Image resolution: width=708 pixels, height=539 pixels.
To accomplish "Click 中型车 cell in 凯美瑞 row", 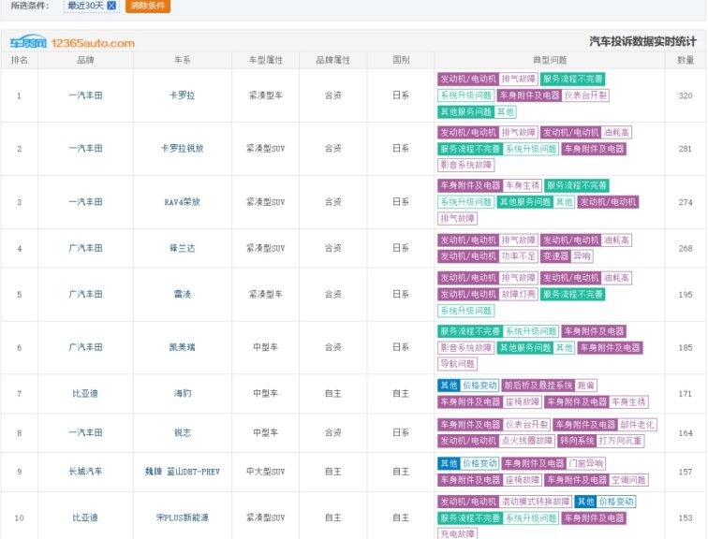I will 266,347.
